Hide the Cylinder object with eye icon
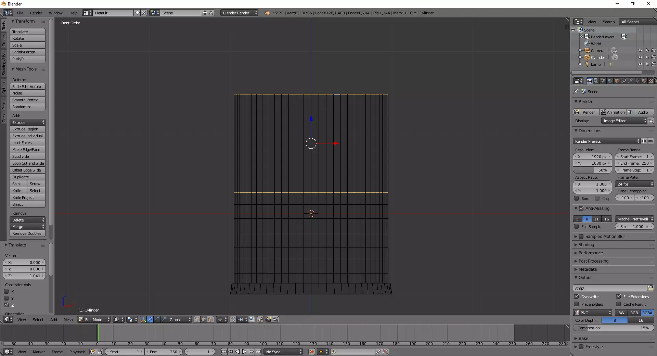657x356 pixels. pyautogui.click(x=640, y=57)
